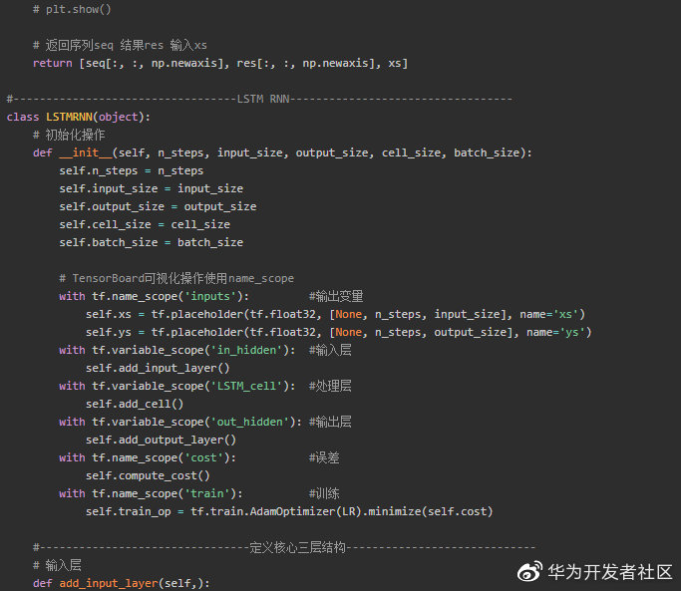Click the 'def __init__' method definition line
This screenshot has height=591, width=681.
(282, 152)
